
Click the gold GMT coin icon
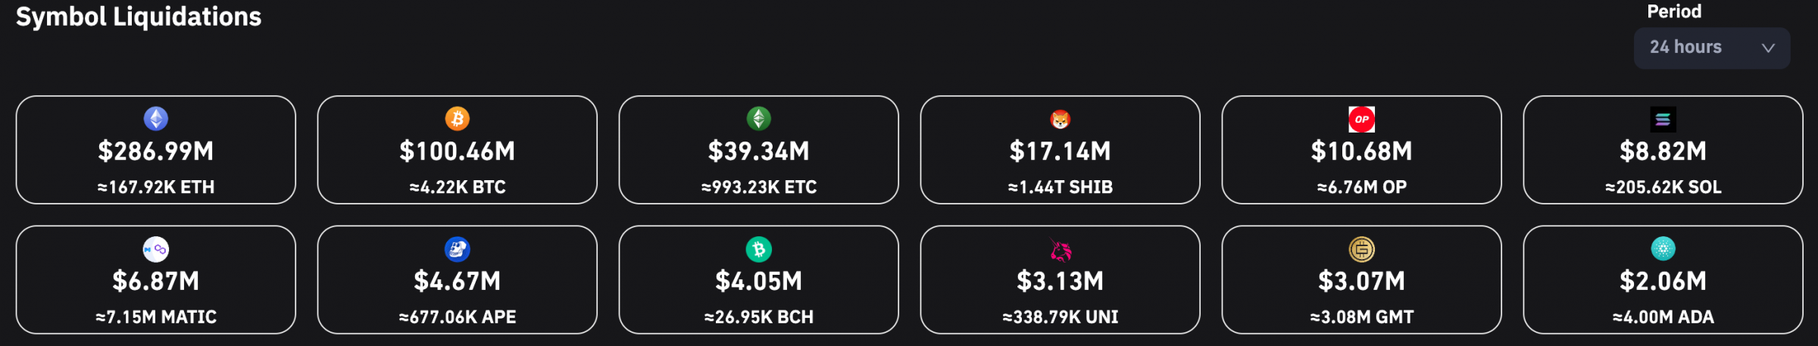tap(1362, 249)
